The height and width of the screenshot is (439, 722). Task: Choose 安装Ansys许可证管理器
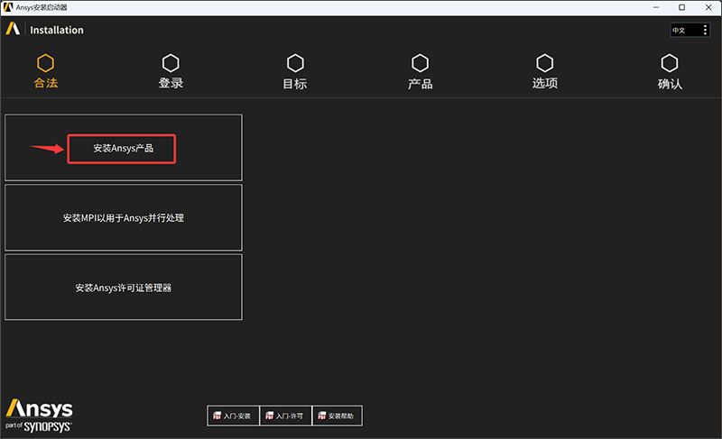pos(124,288)
